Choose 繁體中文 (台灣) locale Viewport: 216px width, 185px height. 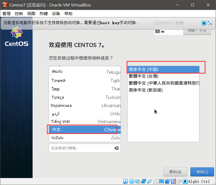(163, 76)
